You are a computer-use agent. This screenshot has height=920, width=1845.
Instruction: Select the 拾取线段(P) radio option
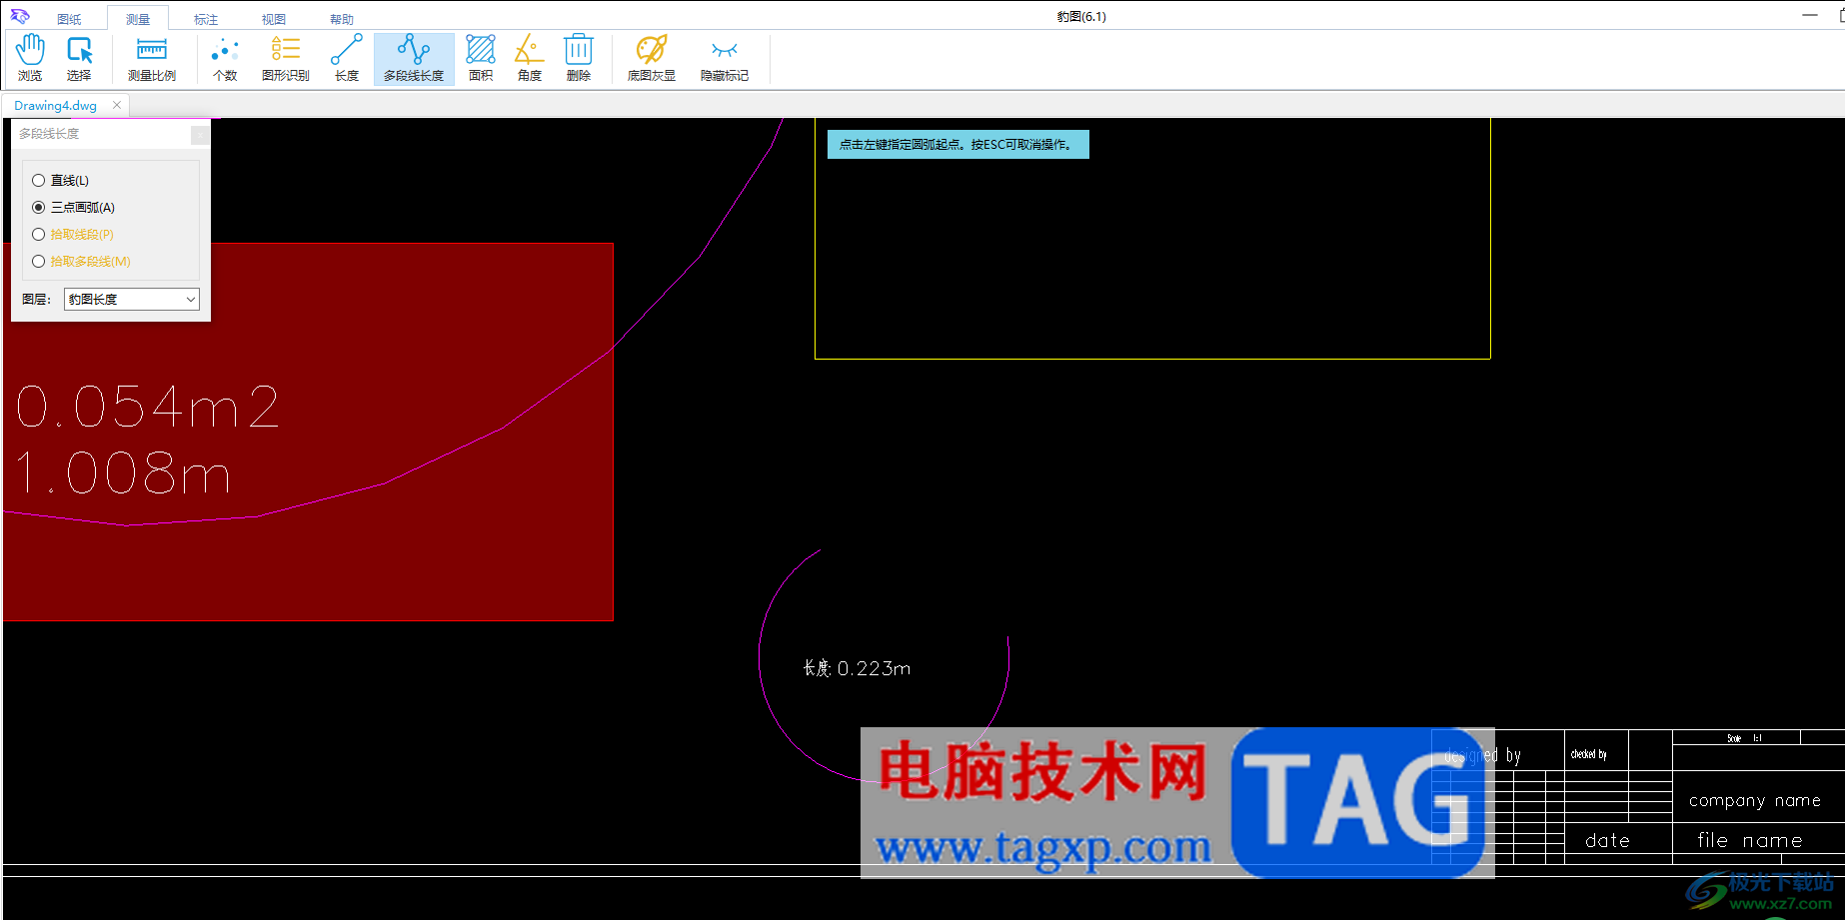(73, 235)
